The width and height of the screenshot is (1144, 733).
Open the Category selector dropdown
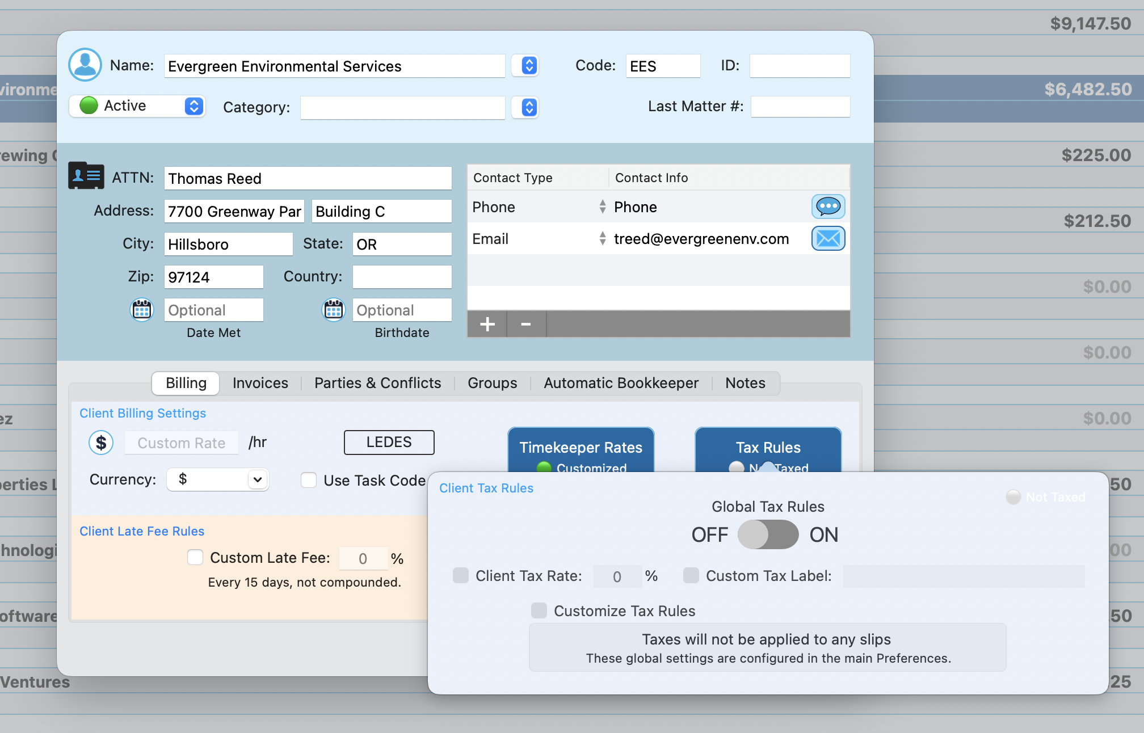tap(525, 107)
